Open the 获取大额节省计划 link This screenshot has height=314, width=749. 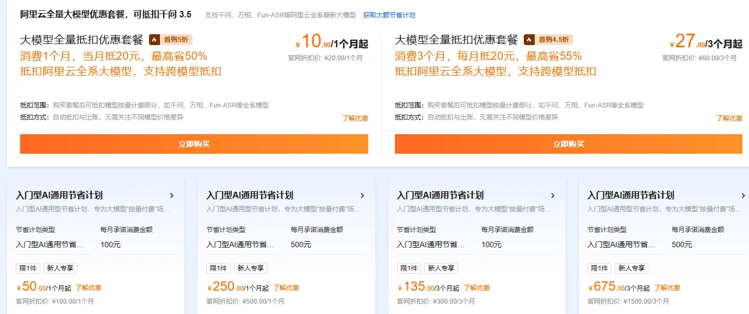(x=390, y=15)
